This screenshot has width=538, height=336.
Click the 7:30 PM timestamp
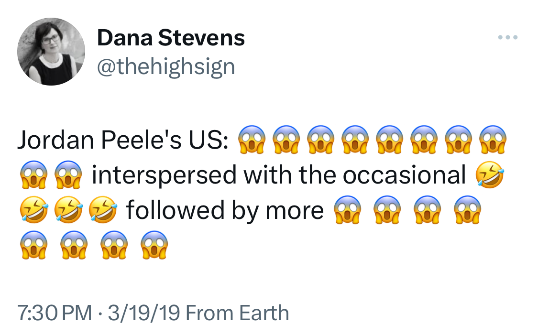pyautogui.click(x=55, y=313)
